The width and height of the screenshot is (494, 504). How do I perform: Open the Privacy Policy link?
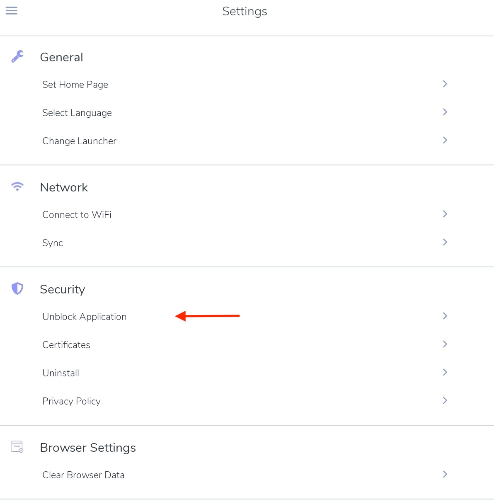(x=247, y=401)
